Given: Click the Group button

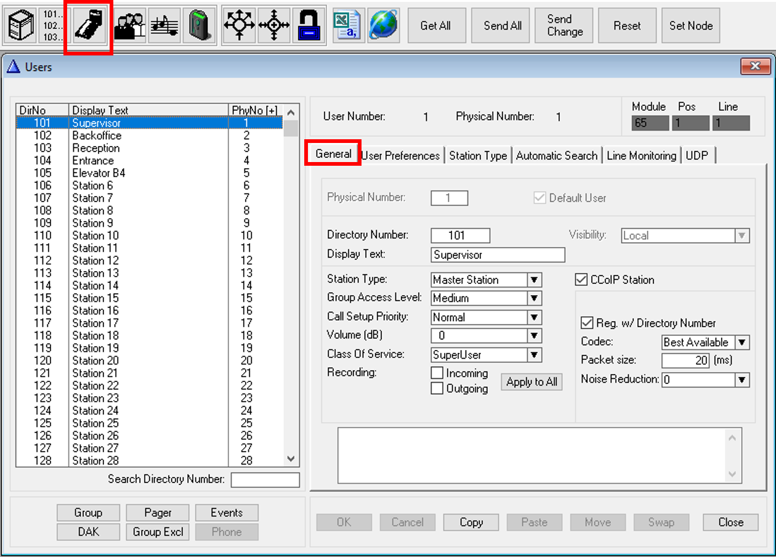Looking at the screenshot, I should 88,513.
